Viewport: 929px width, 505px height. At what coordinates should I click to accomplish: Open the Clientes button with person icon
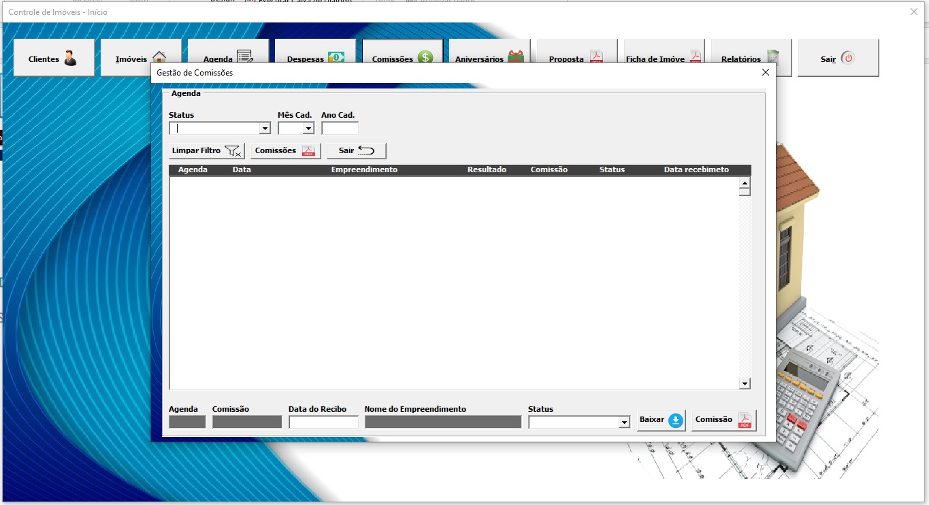54,58
